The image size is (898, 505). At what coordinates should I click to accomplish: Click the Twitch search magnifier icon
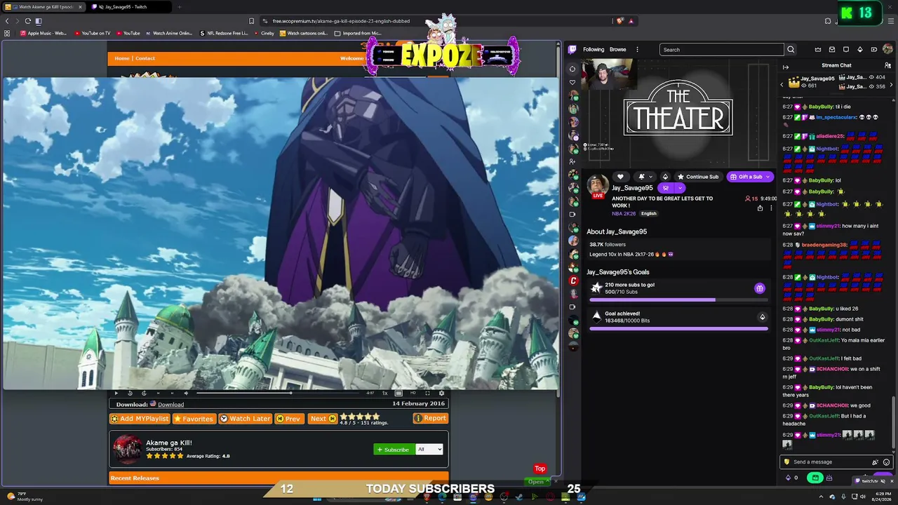pyautogui.click(x=791, y=50)
